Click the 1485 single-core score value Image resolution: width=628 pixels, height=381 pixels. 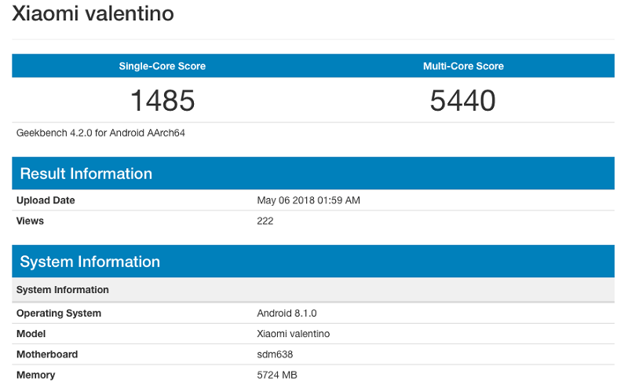162,101
